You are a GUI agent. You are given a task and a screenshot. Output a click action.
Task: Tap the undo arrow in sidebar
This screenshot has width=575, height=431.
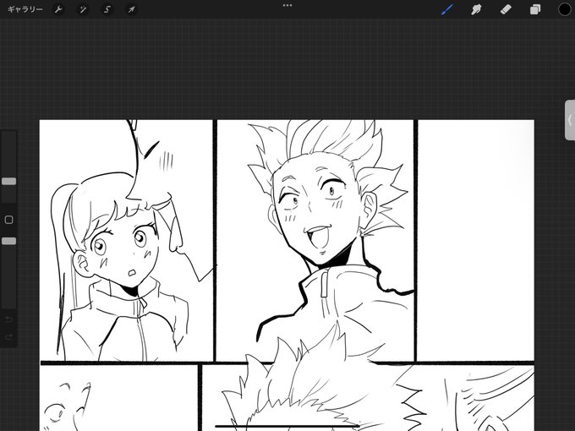pyautogui.click(x=8, y=319)
